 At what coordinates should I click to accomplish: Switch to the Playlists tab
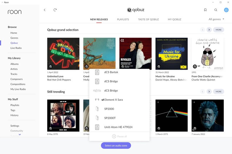pyautogui.click(x=123, y=19)
